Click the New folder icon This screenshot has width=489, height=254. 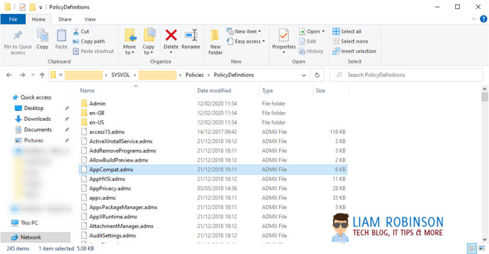(x=215, y=35)
